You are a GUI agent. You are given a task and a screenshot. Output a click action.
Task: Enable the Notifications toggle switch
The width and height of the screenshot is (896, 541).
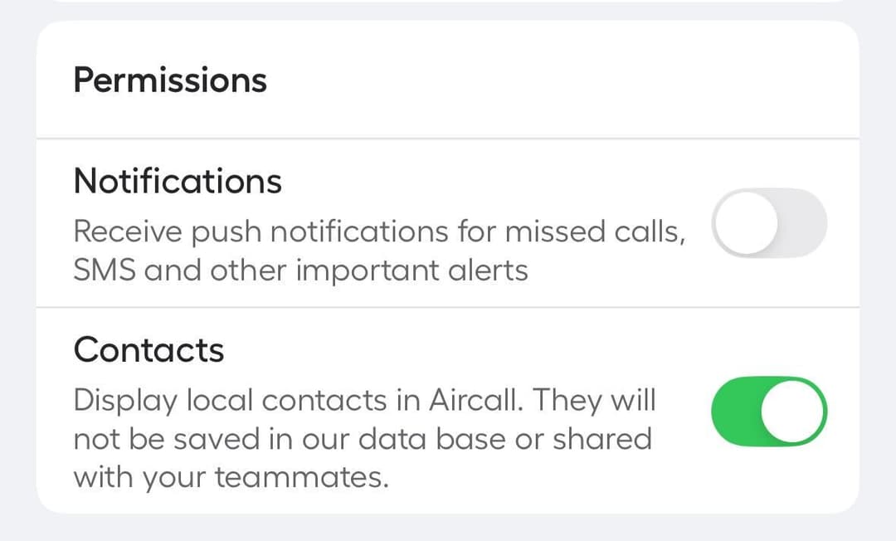coord(770,223)
